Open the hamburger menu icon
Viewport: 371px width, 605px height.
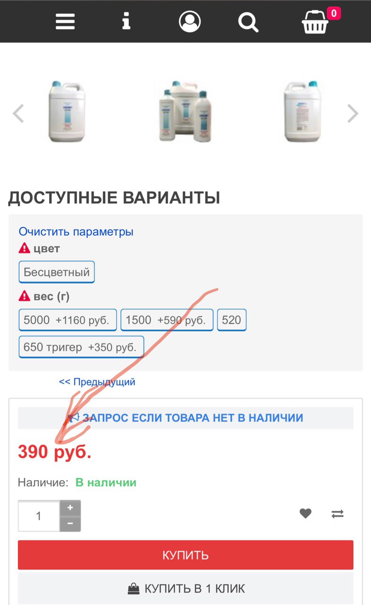point(65,21)
